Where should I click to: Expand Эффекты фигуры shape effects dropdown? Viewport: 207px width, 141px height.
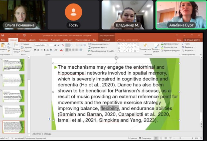[x=170, y=51]
